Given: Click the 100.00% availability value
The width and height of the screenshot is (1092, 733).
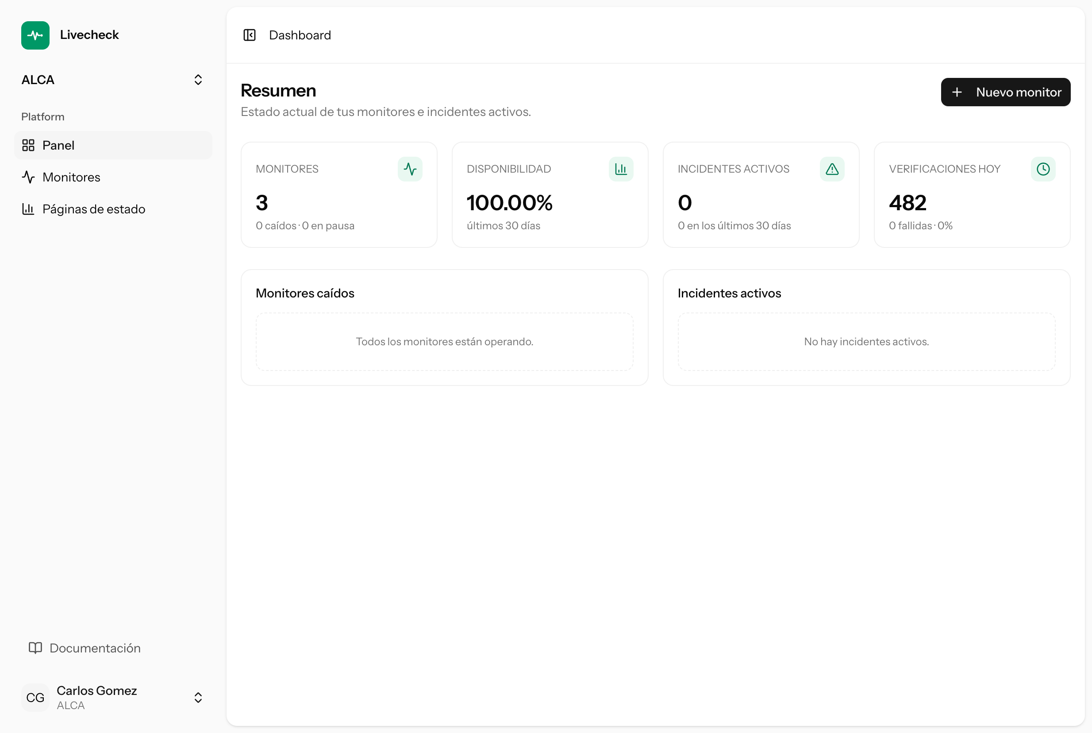Looking at the screenshot, I should (509, 203).
